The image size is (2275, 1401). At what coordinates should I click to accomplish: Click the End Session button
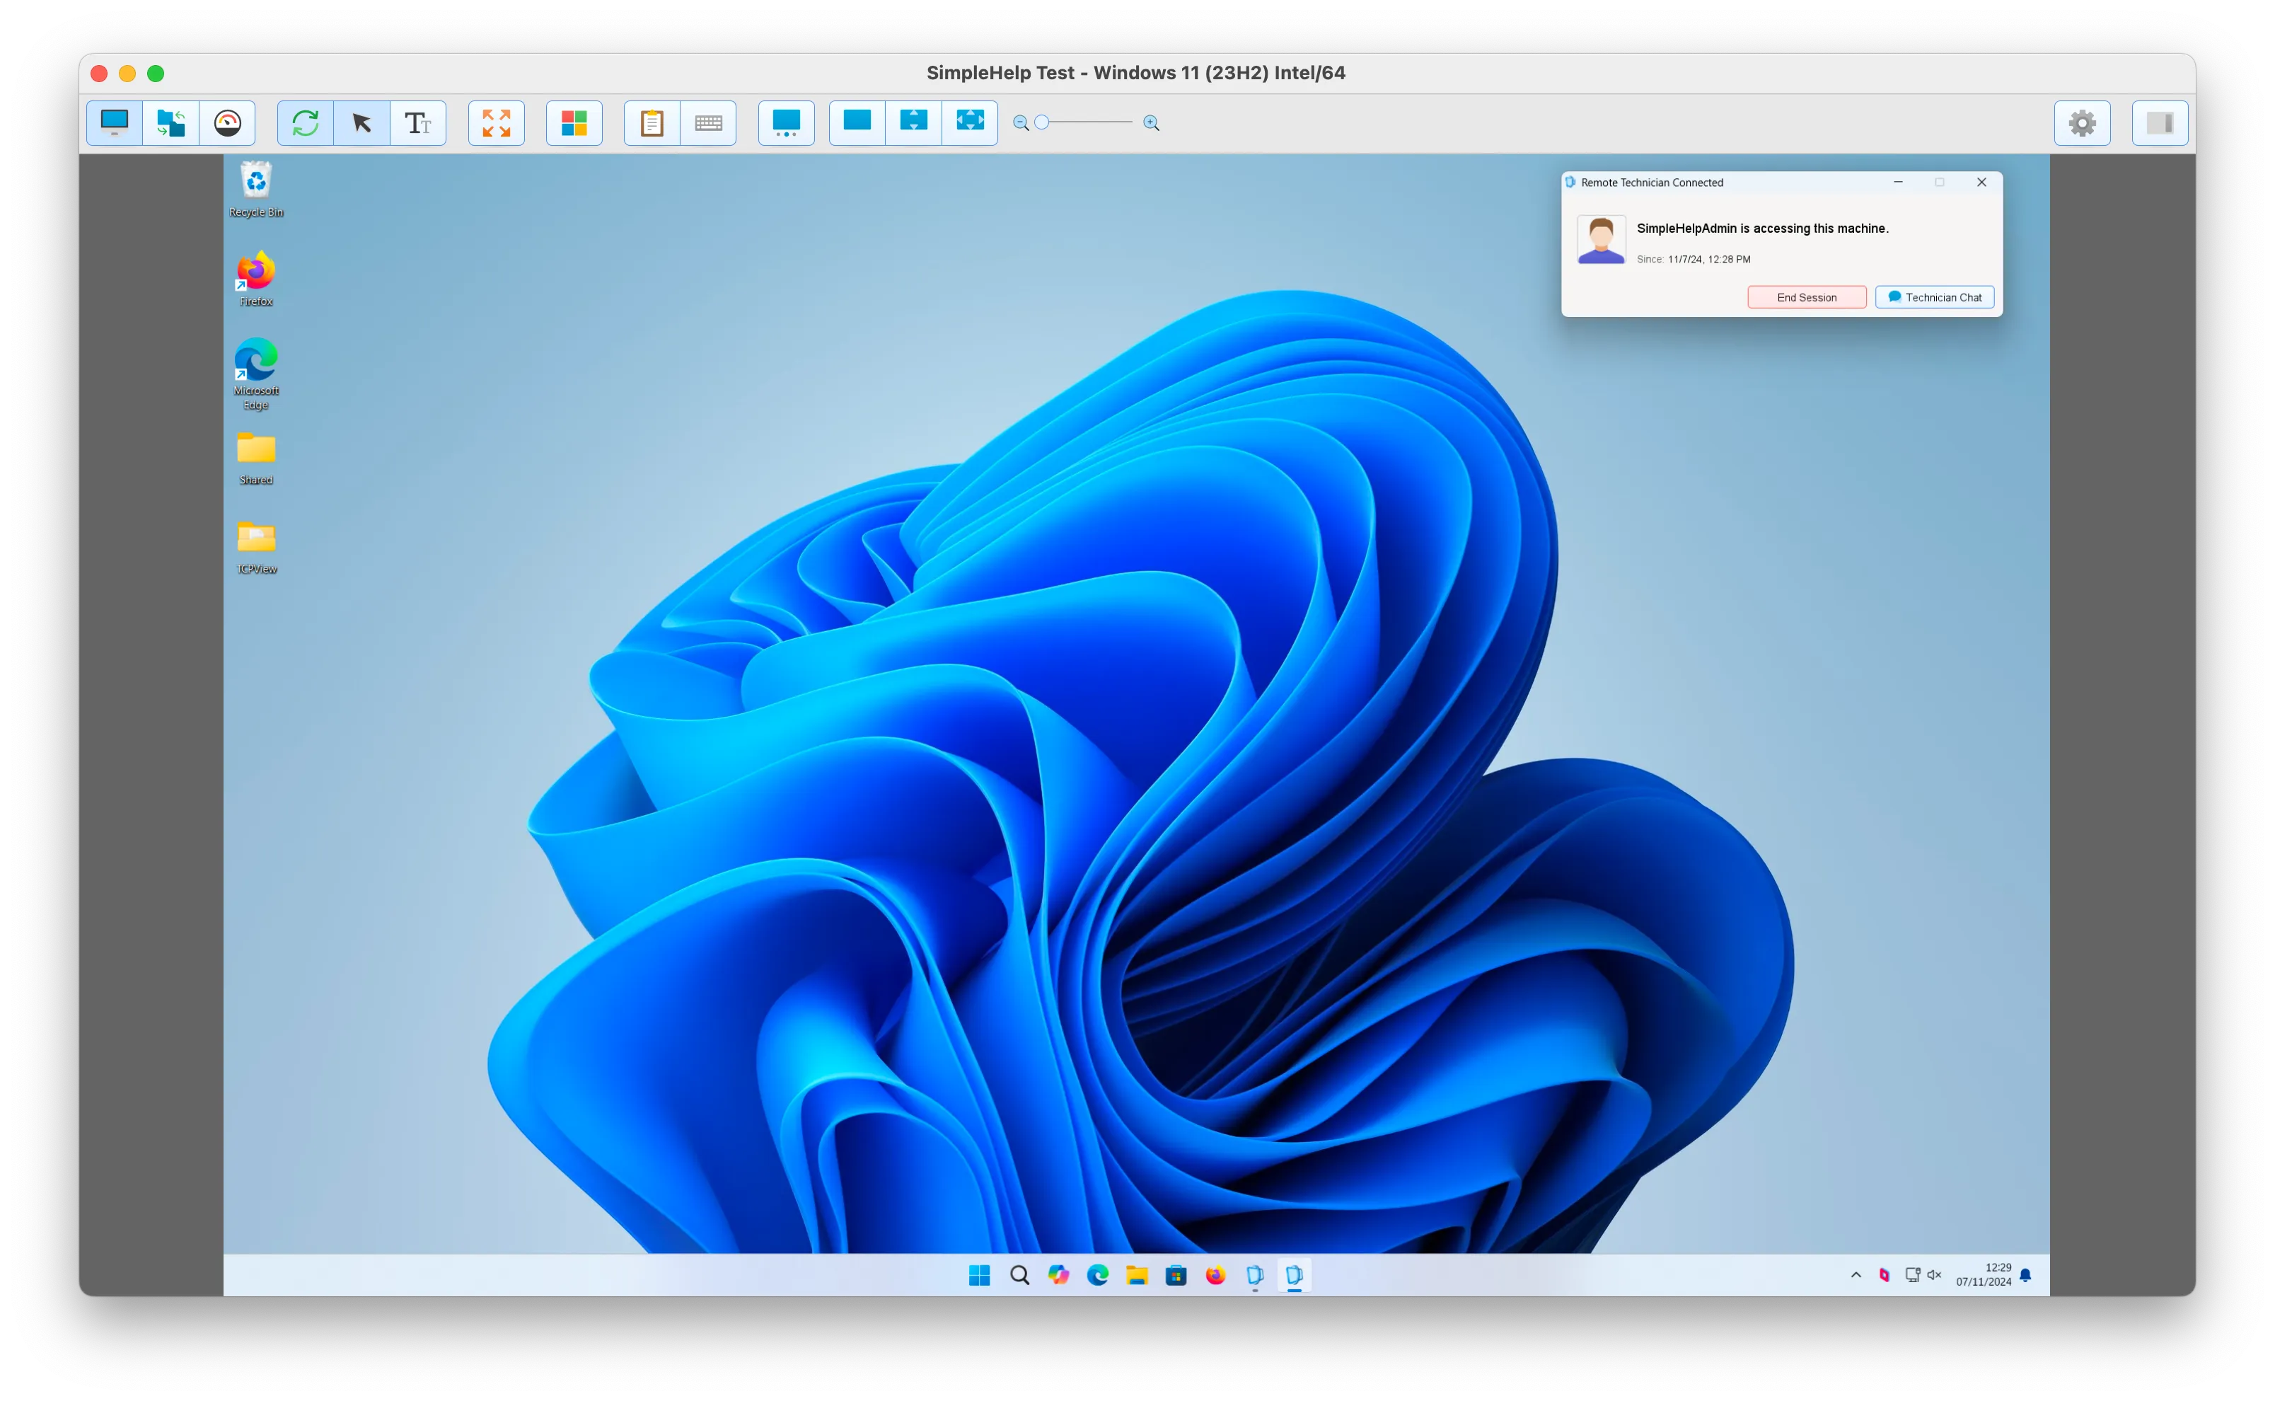1806,297
